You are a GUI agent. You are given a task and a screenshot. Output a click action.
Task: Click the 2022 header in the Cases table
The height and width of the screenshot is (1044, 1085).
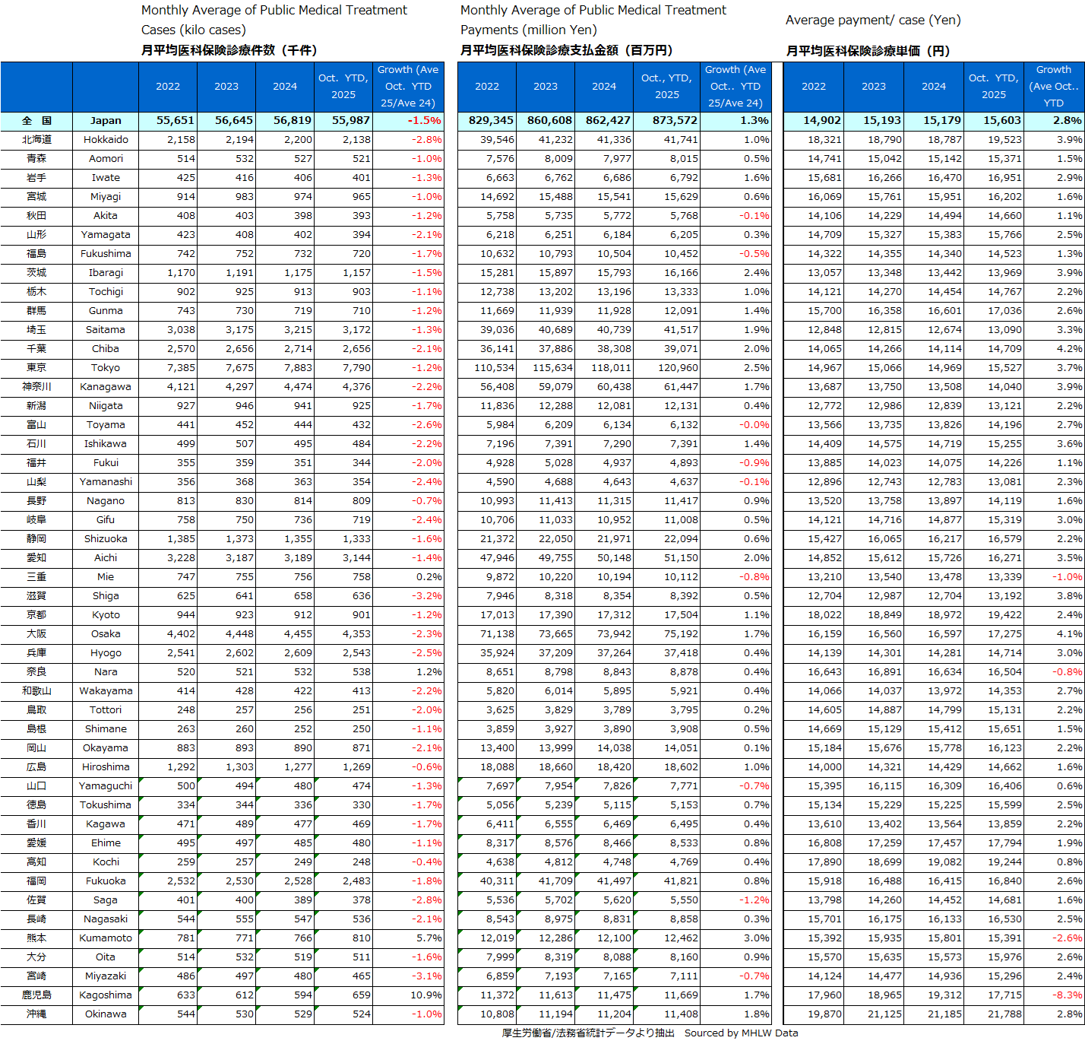click(x=168, y=87)
